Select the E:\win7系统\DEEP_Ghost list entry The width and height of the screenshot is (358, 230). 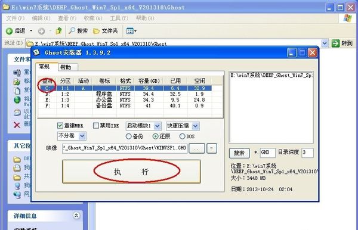click(x=271, y=75)
